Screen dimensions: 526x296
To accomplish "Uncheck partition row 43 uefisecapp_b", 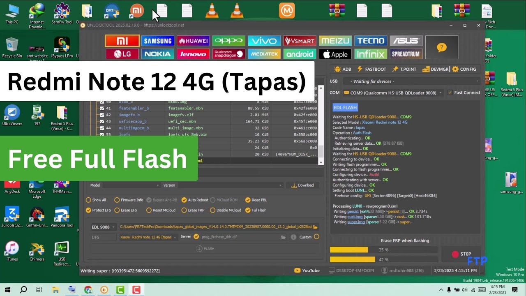I will click(102, 121).
